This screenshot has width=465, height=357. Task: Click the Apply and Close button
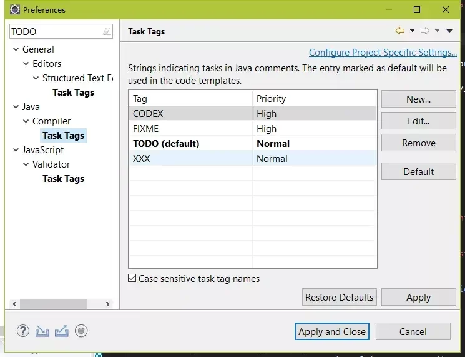tap(332, 331)
